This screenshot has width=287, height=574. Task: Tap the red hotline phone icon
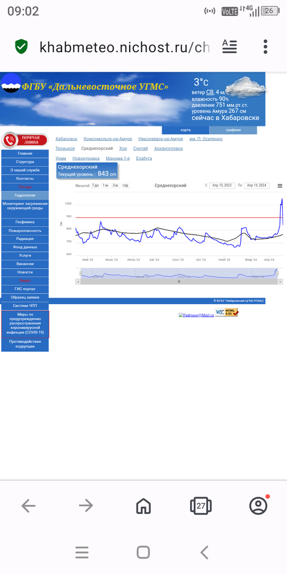point(10,140)
